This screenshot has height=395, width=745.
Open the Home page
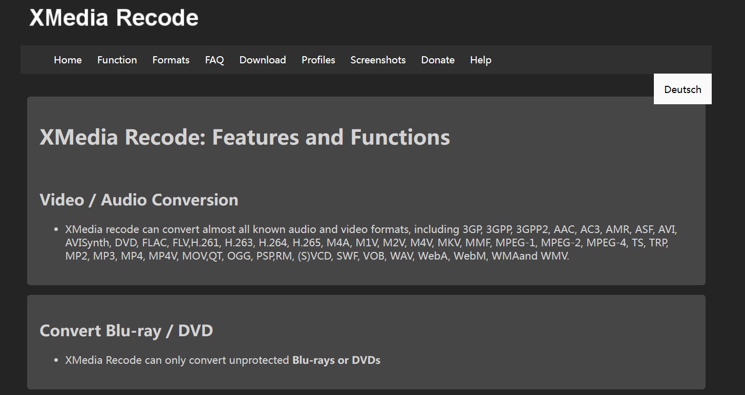pyautogui.click(x=68, y=60)
